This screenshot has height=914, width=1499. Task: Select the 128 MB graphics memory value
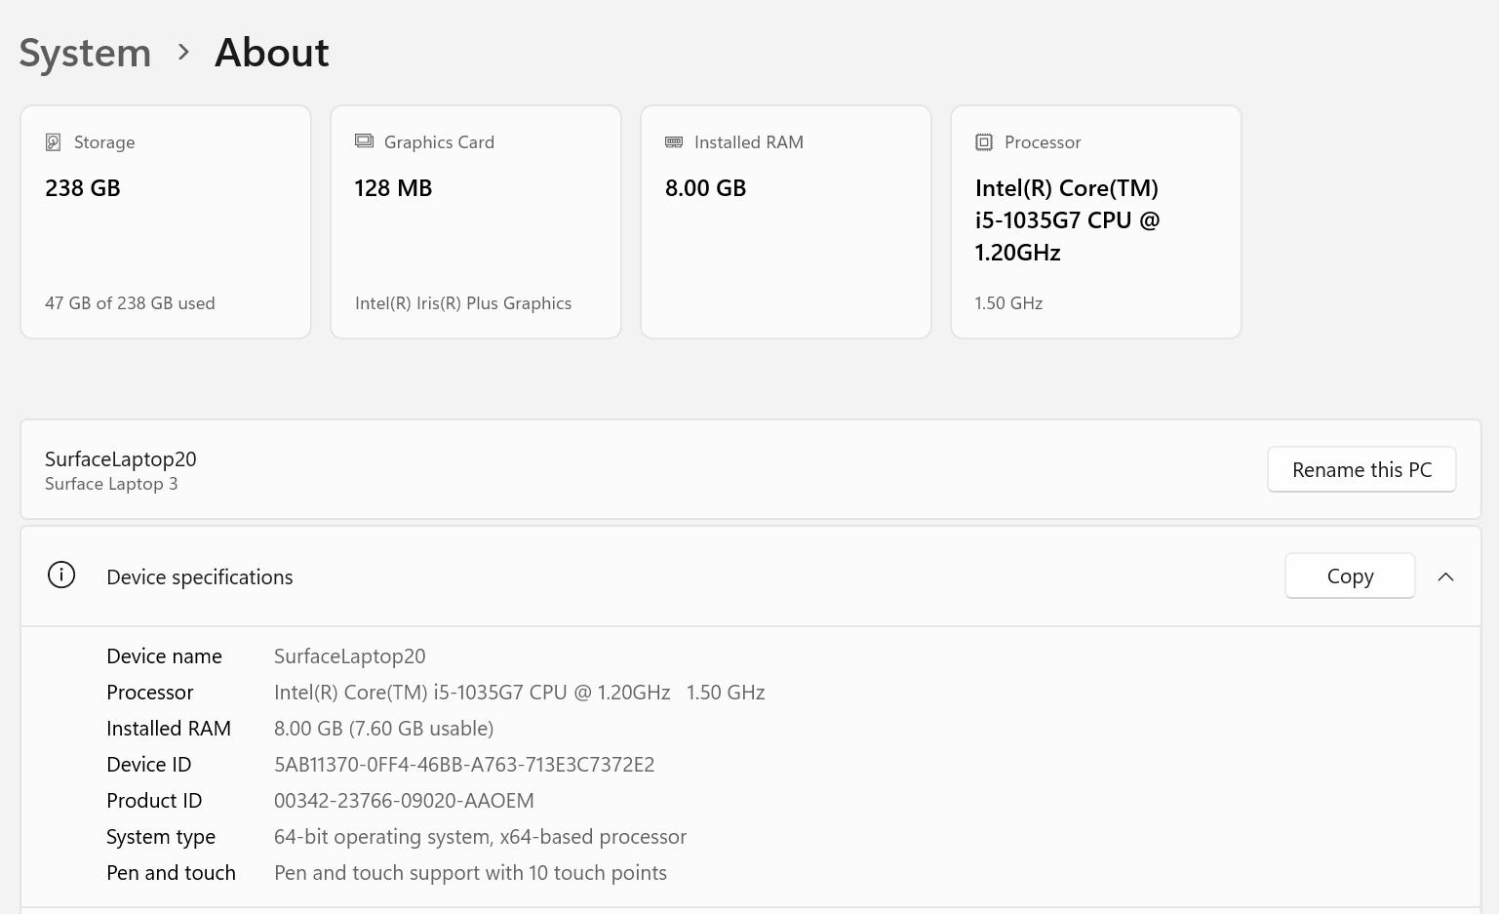[x=393, y=188]
